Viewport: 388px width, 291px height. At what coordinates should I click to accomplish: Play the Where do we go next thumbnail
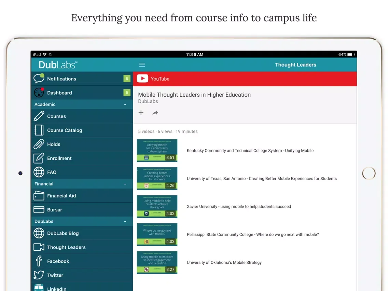pos(157,235)
